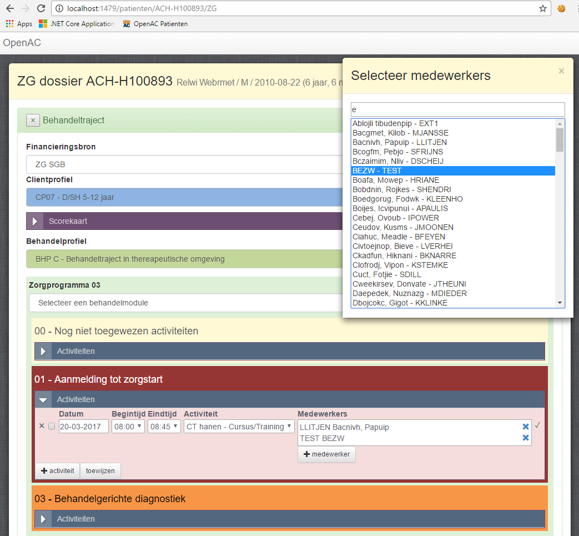
Task: Click the cookie extension icon
Action: pyautogui.click(x=561, y=8)
